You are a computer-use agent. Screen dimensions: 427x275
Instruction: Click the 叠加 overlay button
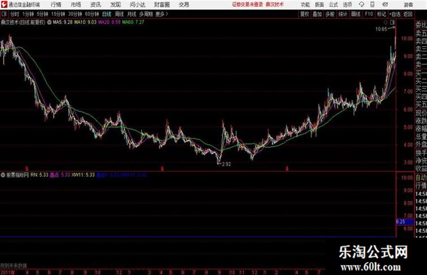(x=317, y=14)
